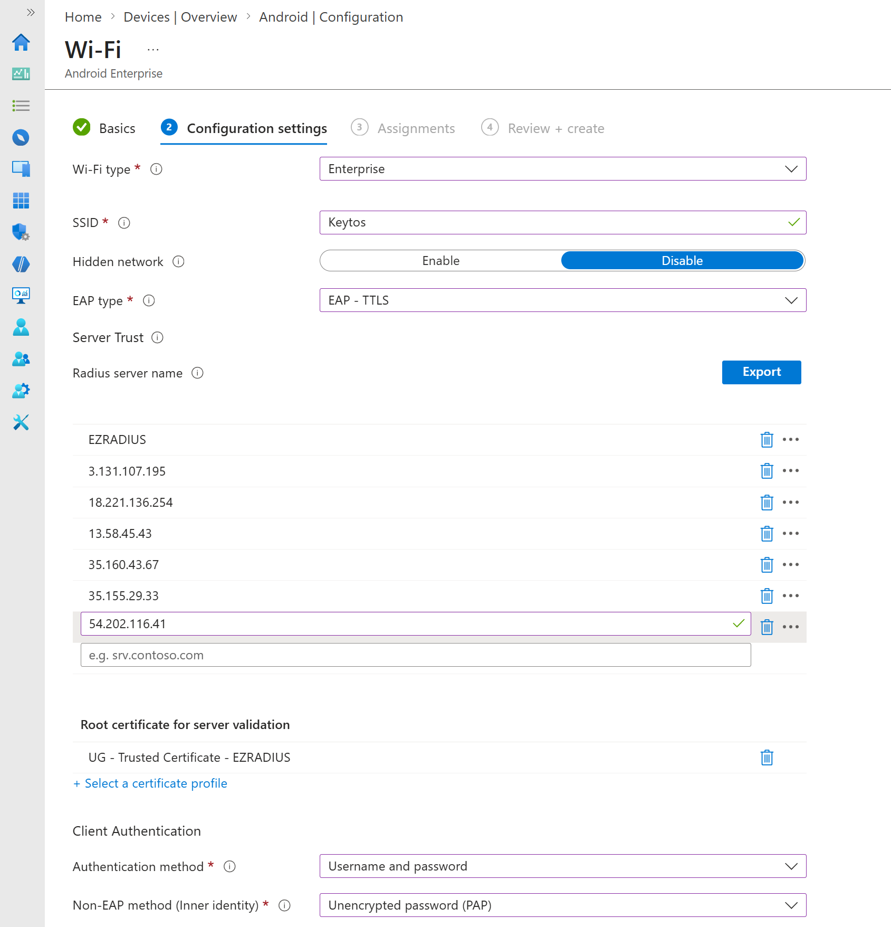The image size is (891, 927).
Task: Open the EAP type dropdown
Action: (791, 300)
